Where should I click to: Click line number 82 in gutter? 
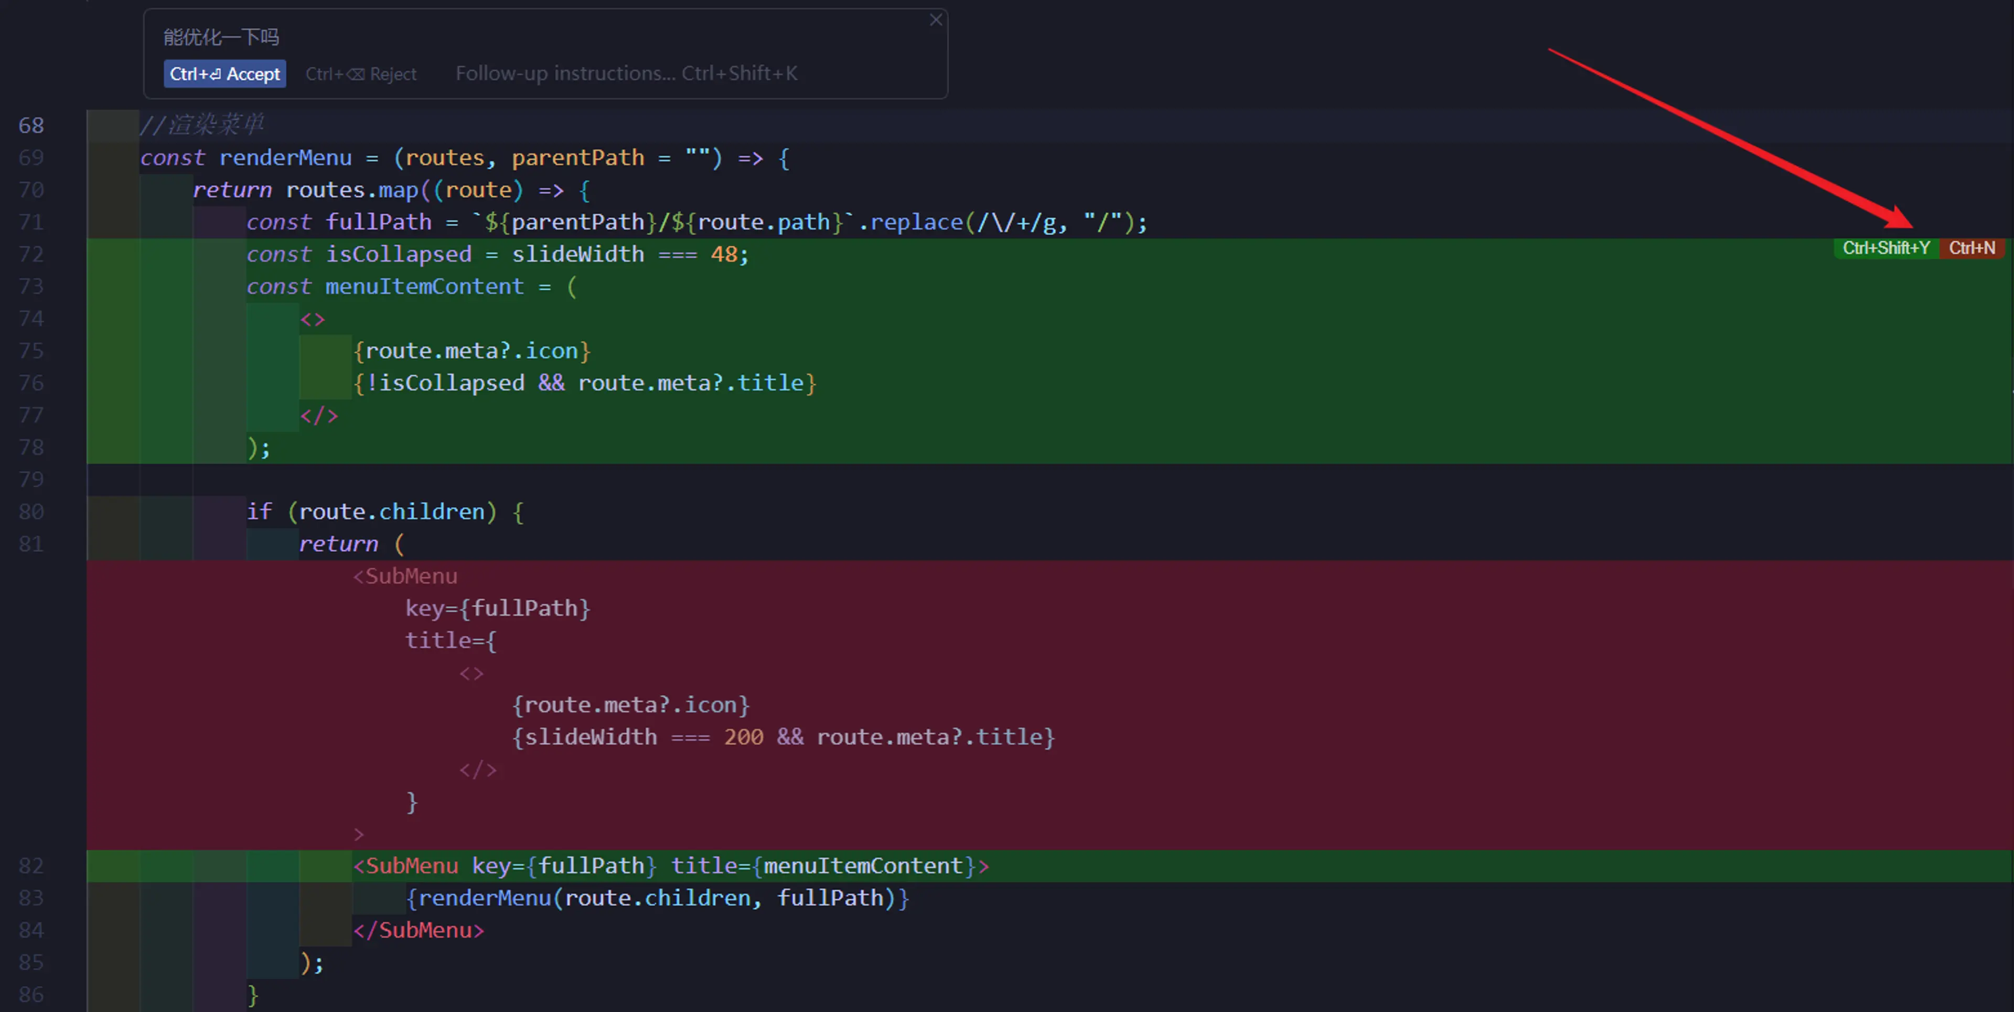click(x=31, y=866)
